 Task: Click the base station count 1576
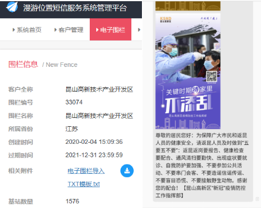click(72, 201)
